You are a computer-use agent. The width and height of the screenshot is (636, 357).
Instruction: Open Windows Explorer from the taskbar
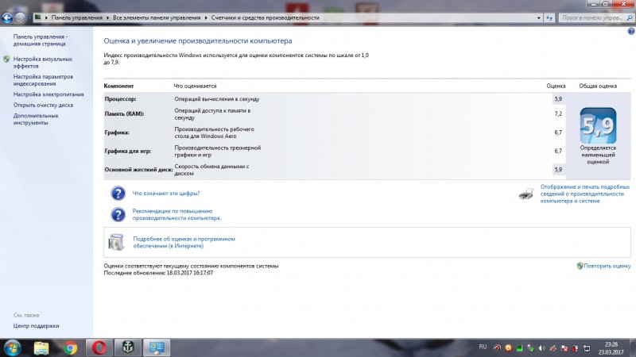coord(41,347)
